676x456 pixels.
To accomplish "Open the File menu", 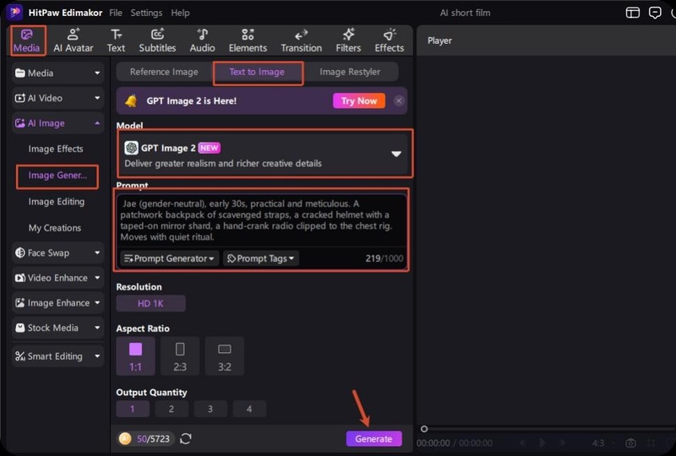I will point(116,13).
